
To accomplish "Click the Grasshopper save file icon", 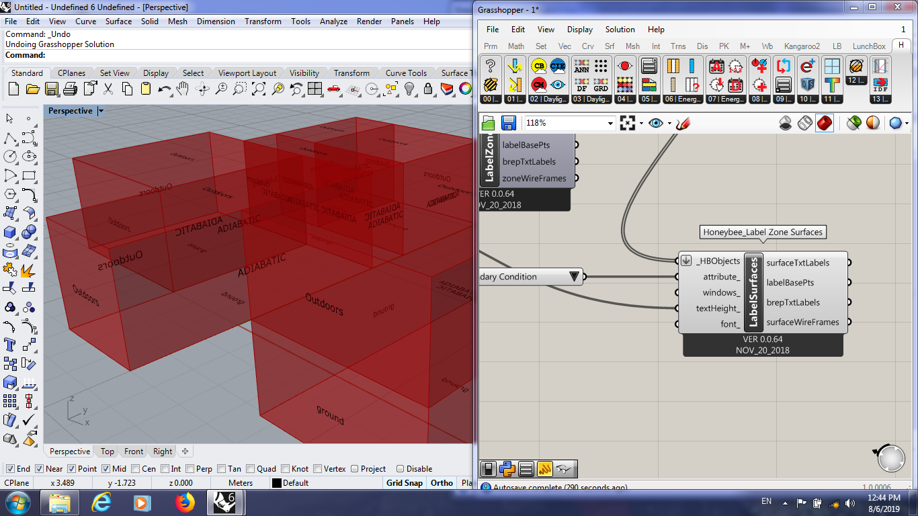I will 509,123.
